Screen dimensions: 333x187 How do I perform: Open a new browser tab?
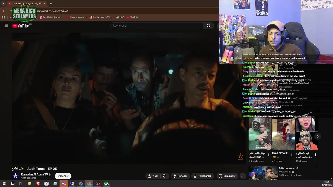pyautogui.click(x=50, y=4)
